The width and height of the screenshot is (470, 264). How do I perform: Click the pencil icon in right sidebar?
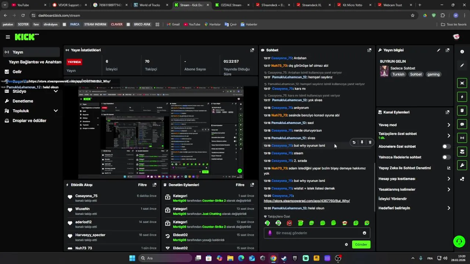click(462, 65)
